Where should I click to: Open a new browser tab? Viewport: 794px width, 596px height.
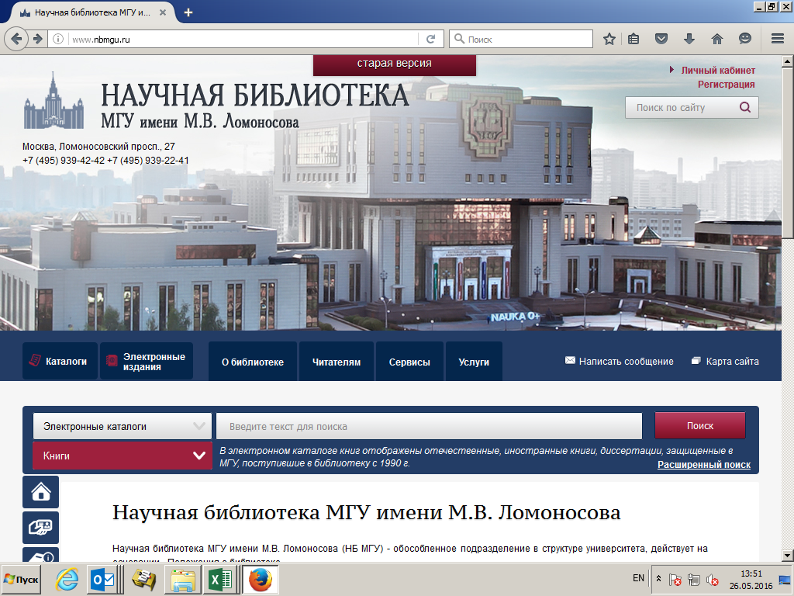point(188,12)
